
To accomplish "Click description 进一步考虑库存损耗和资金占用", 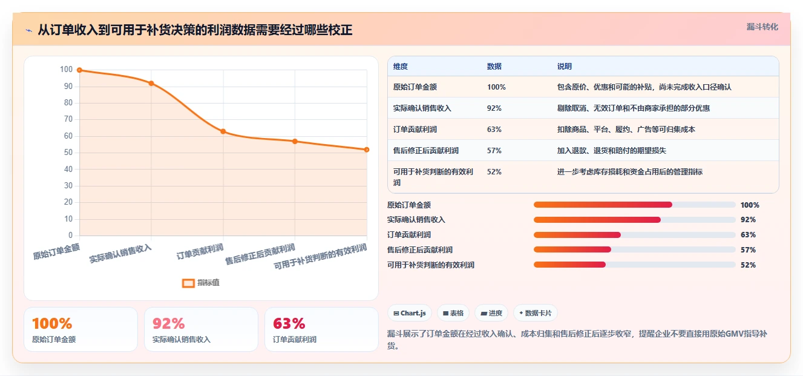I will pos(630,172).
